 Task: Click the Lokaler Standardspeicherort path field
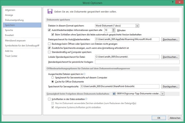pos(127,57)
